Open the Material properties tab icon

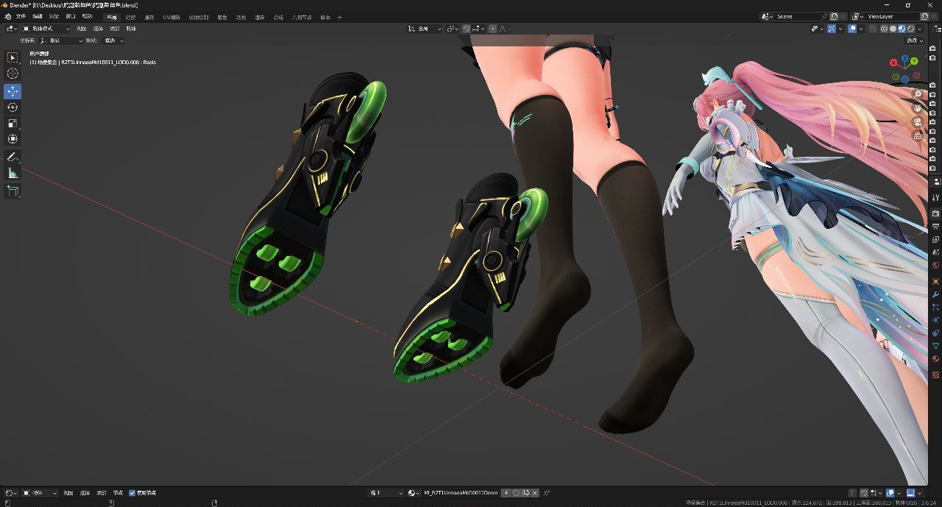[935, 359]
